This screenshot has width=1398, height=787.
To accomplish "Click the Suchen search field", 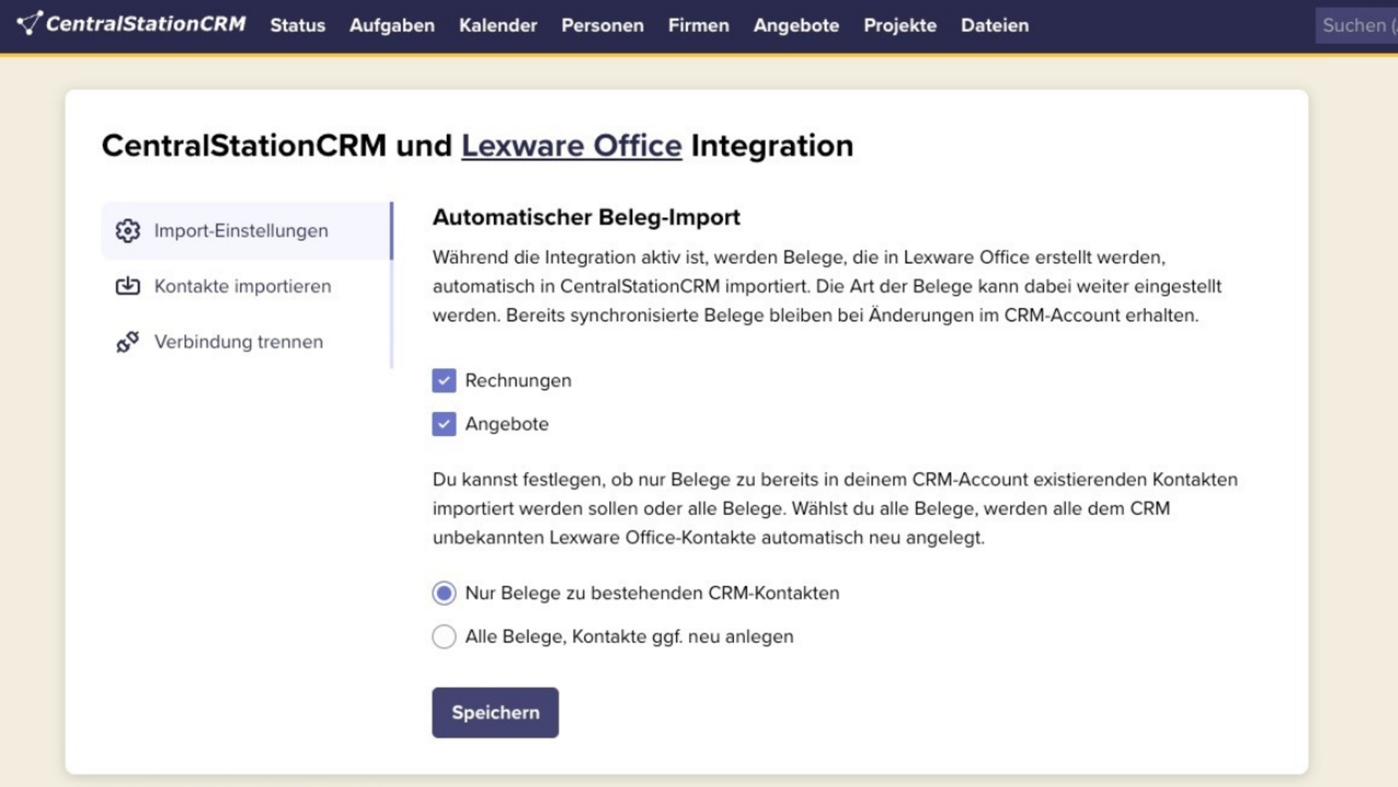I will 1357,25.
